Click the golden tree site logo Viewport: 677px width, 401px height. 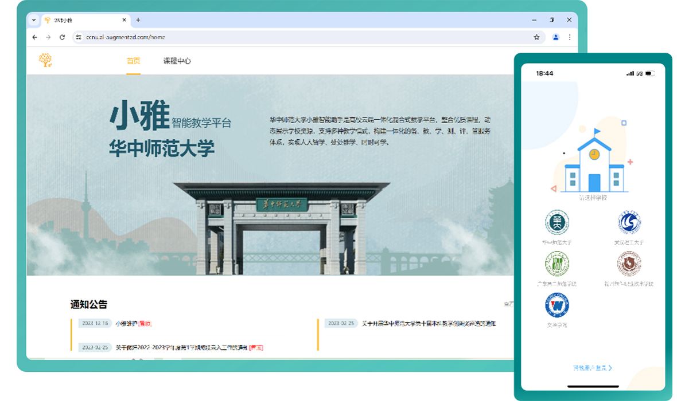click(45, 60)
